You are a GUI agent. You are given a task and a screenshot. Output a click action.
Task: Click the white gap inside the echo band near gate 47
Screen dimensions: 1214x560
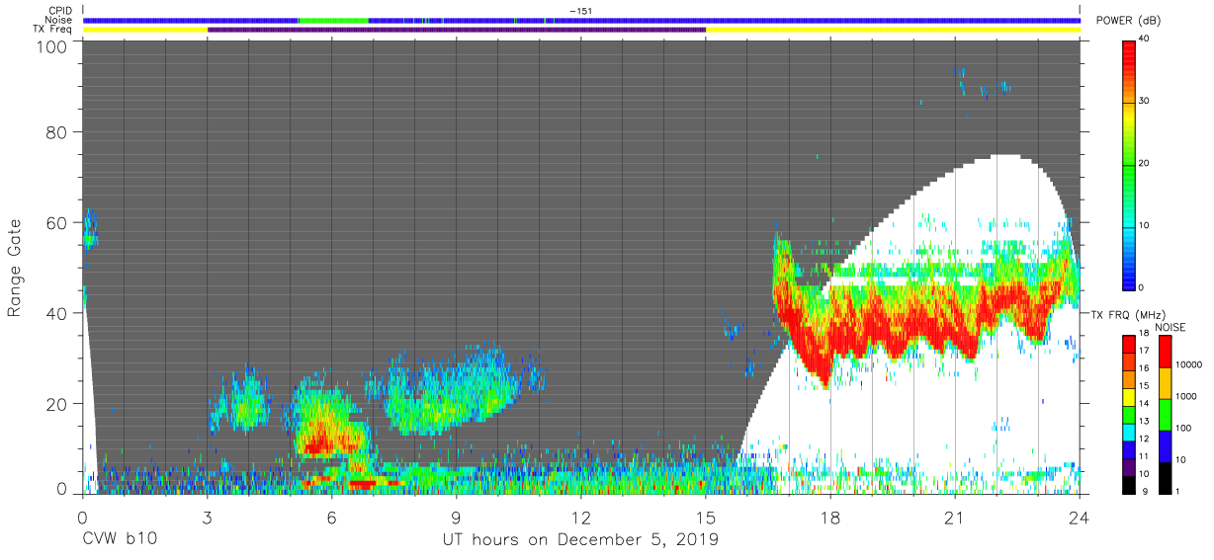[x=905, y=281]
